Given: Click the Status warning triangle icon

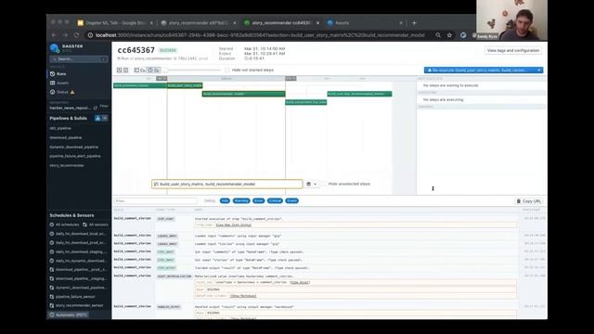Looking at the screenshot, I should (72, 92).
